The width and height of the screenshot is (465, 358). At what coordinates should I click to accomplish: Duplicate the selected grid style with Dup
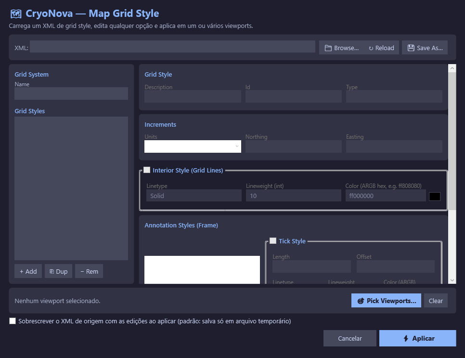(58, 271)
